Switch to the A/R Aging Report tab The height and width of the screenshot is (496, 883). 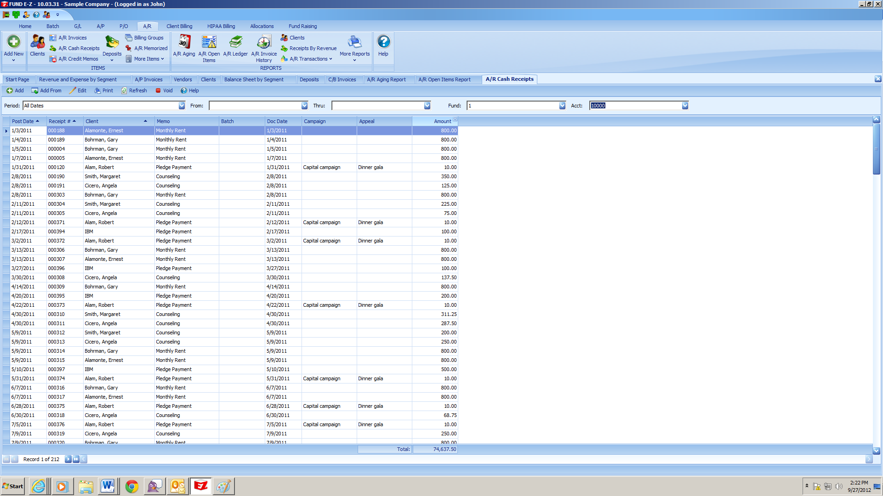388,79
